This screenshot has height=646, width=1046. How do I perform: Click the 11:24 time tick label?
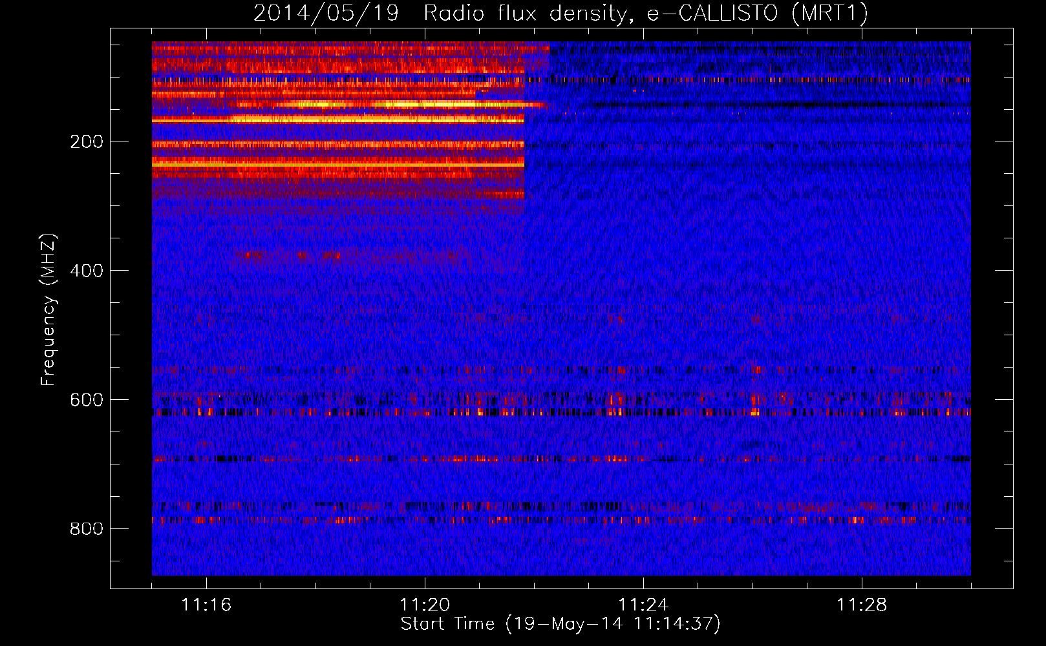(643, 605)
